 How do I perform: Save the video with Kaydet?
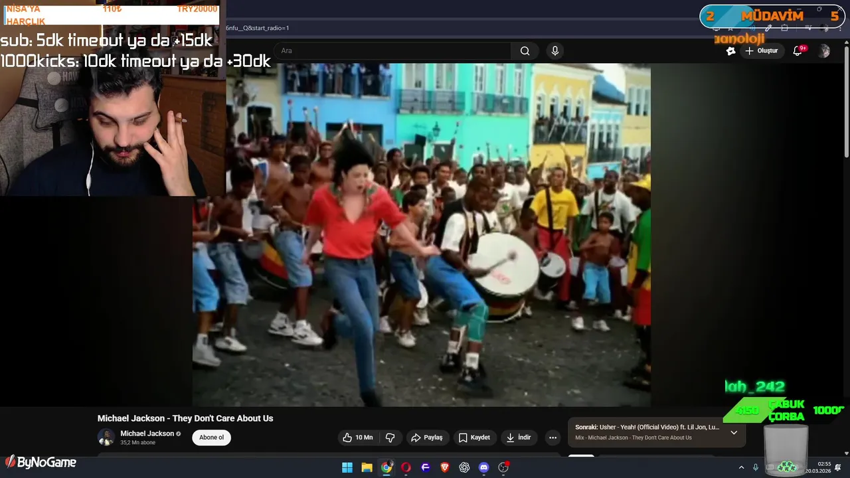click(474, 438)
